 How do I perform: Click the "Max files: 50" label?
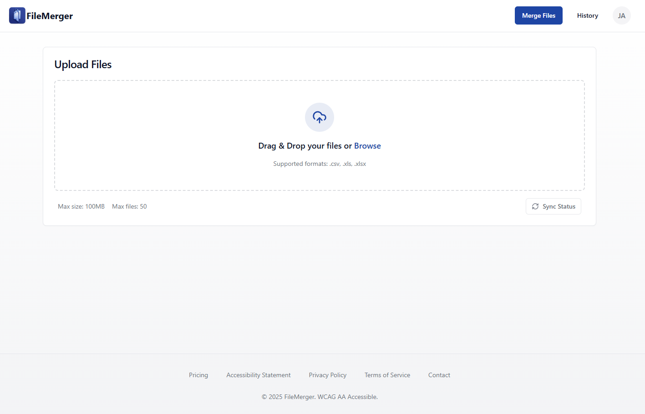click(x=129, y=206)
